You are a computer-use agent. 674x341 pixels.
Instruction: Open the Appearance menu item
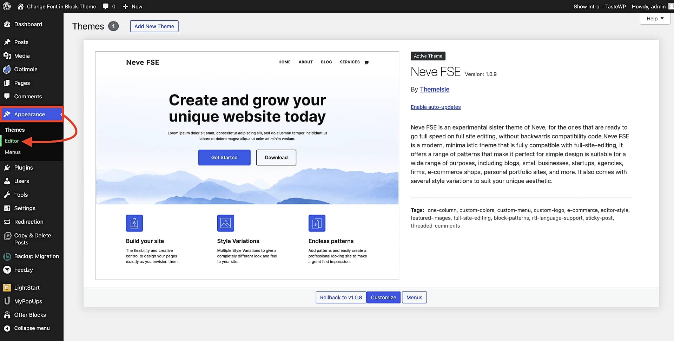click(32, 114)
